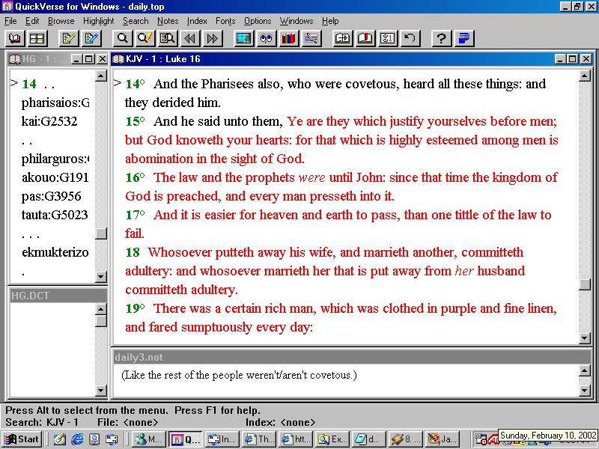Click the HG.DCT pane scroll down arrow
This screenshot has width=599, height=449.
coord(101,390)
